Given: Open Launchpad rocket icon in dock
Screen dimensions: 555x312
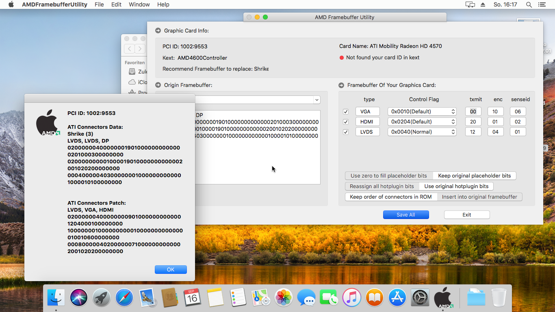Looking at the screenshot, I should click(x=102, y=297).
